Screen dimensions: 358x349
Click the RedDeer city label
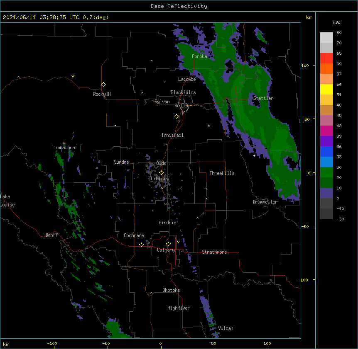(x=183, y=106)
